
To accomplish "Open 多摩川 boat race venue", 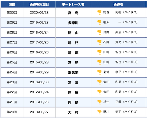I will coord(73,23).
